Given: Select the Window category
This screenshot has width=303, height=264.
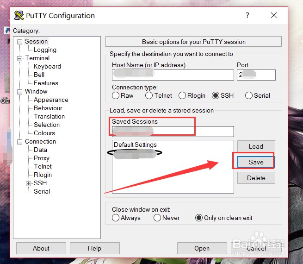Looking at the screenshot, I should pyautogui.click(x=36, y=91).
